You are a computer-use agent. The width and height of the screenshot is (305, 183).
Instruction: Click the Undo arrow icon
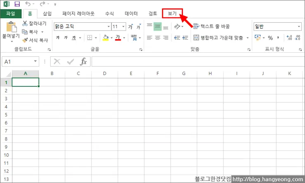[x=28, y=4]
